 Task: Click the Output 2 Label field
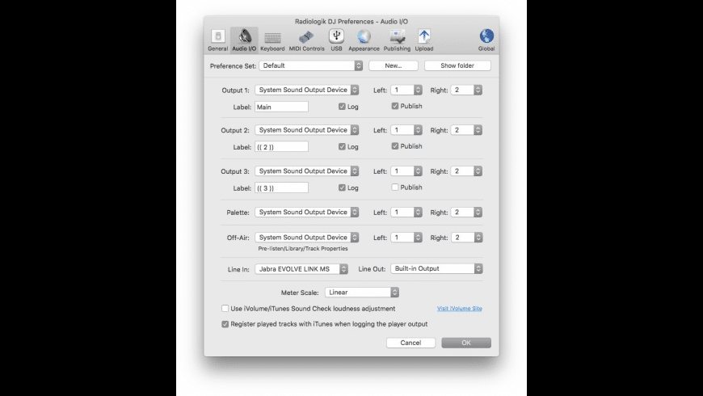tap(281, 146)
